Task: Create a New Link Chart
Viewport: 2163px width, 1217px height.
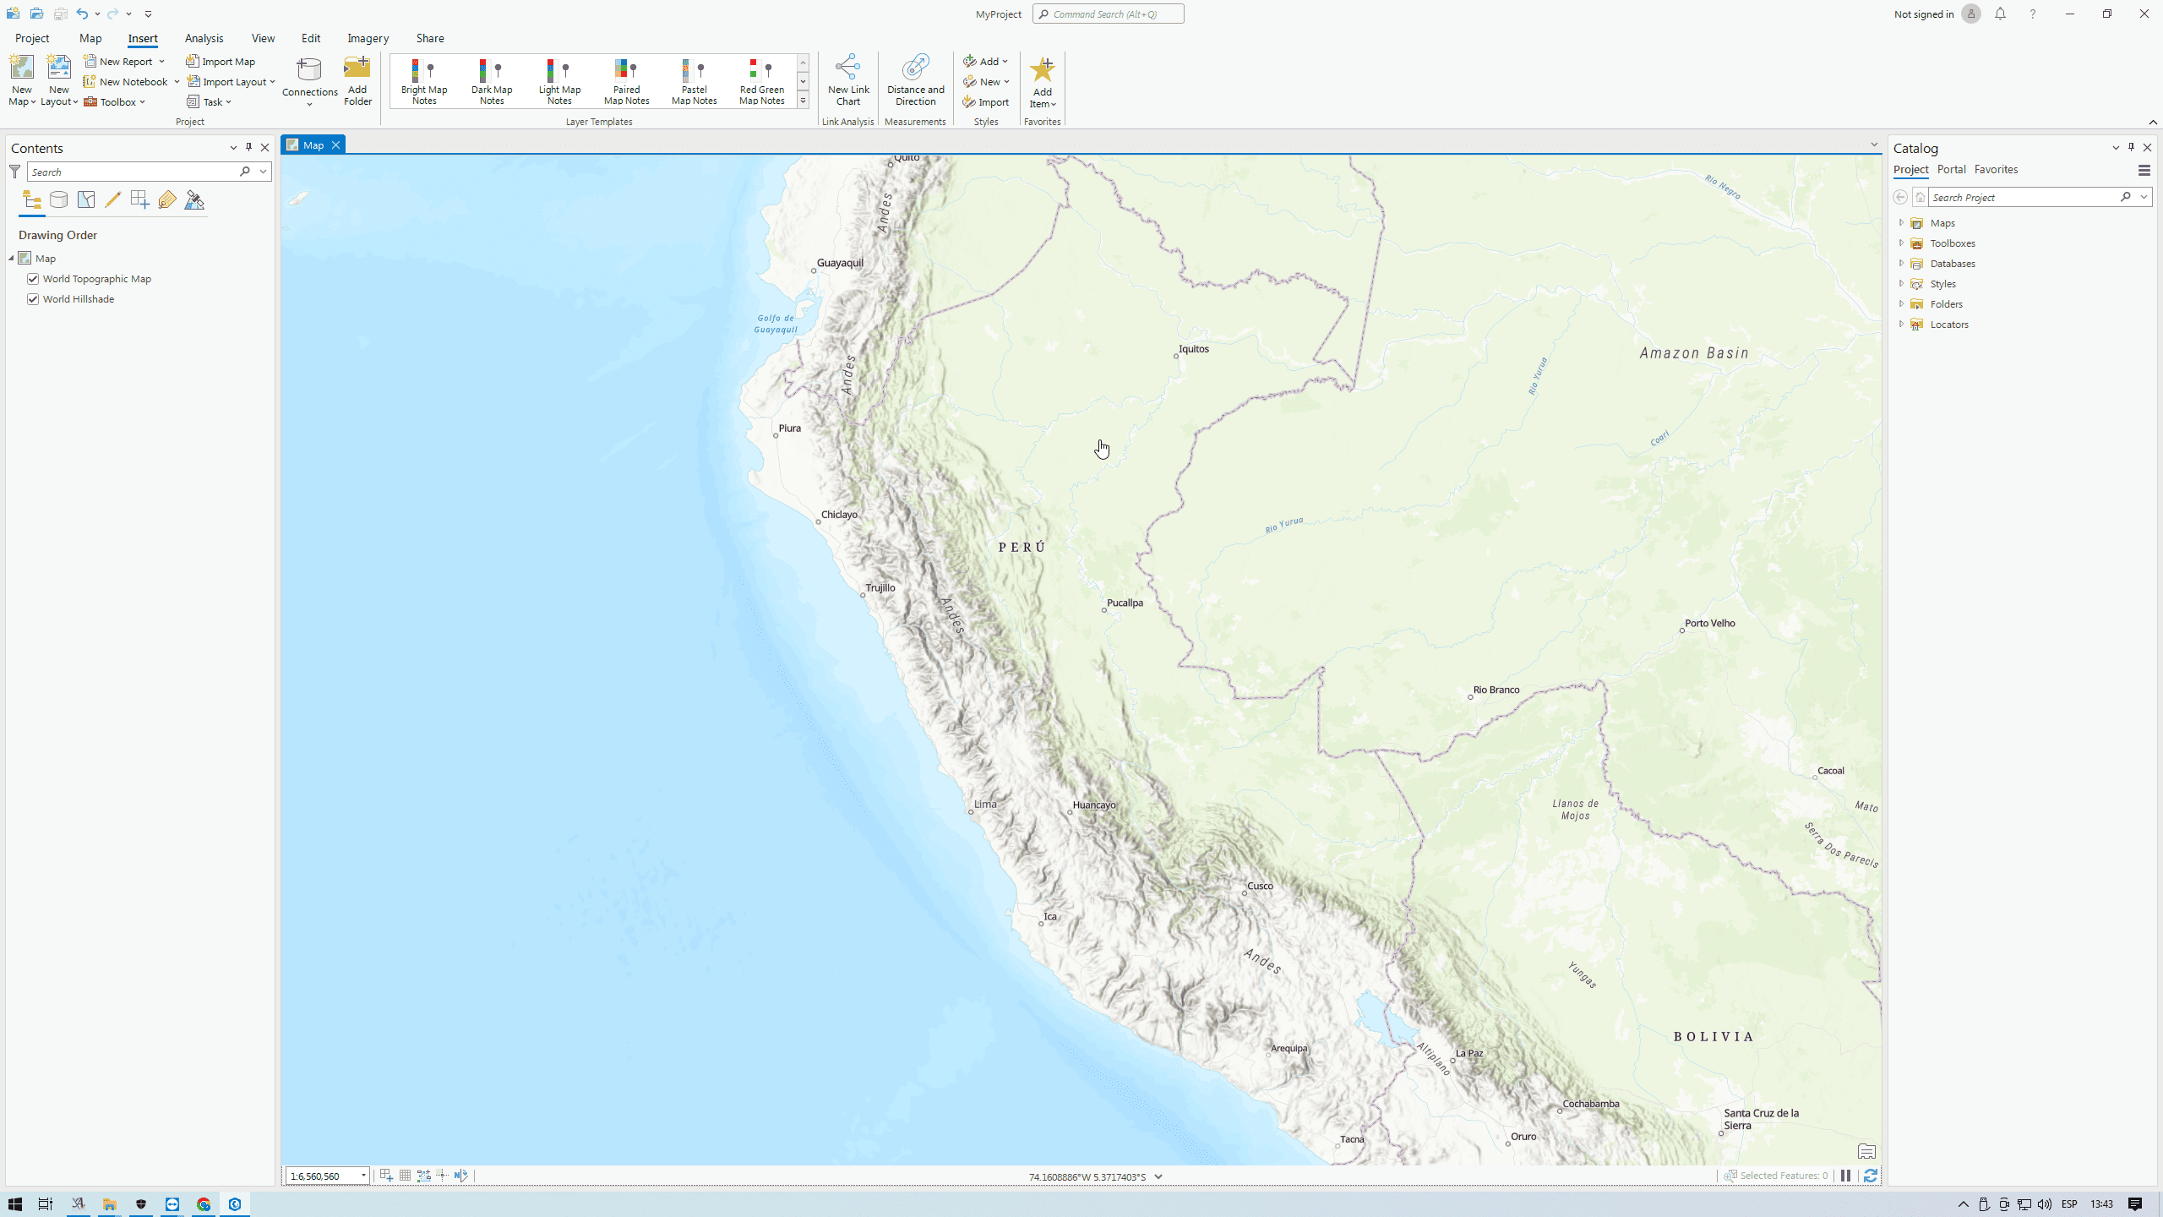Action: [847, 82]
